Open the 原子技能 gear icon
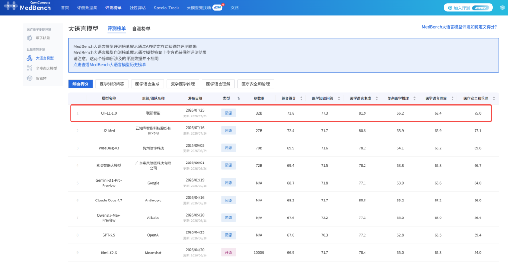The height and width of the screenshot is (263, 508). (x=30, y=38)
